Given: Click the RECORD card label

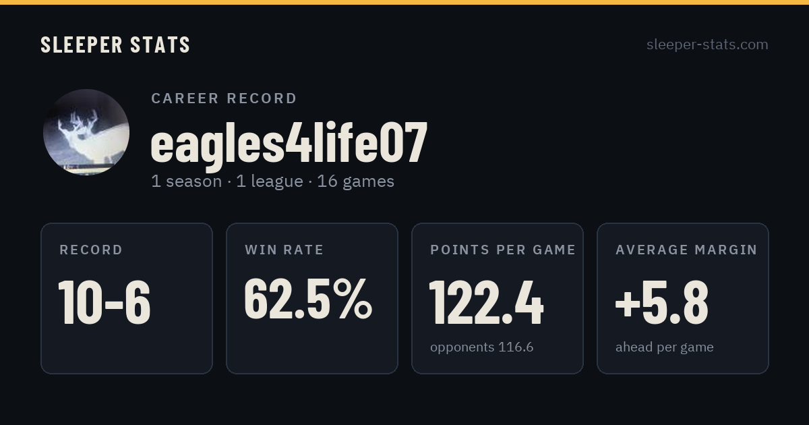Looking at the screenshot, I should (x=91, y=250).
